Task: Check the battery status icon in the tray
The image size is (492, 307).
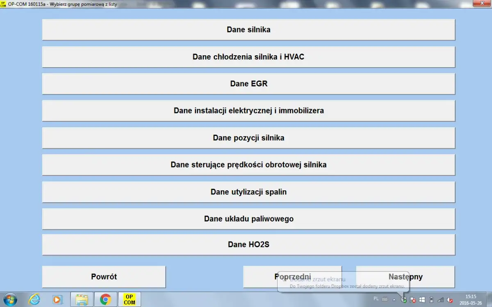Action: pos(431,300)
